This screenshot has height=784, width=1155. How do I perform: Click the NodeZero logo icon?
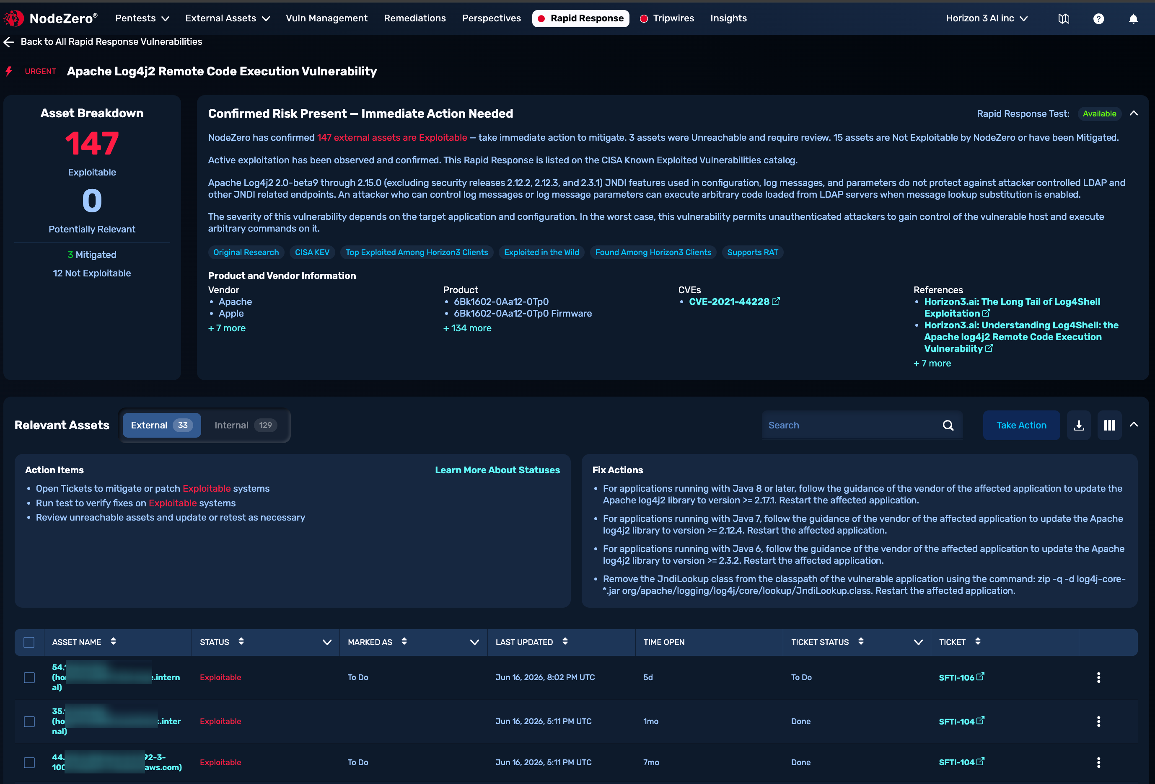[13, 18]
